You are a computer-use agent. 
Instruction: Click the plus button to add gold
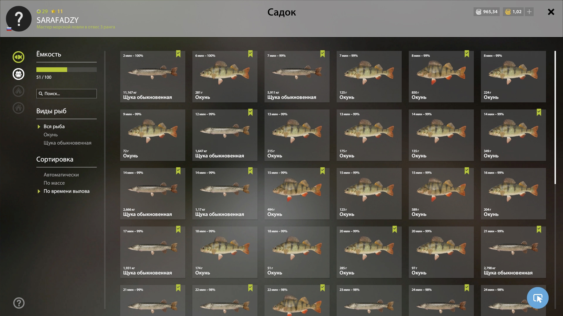[529, 12]
